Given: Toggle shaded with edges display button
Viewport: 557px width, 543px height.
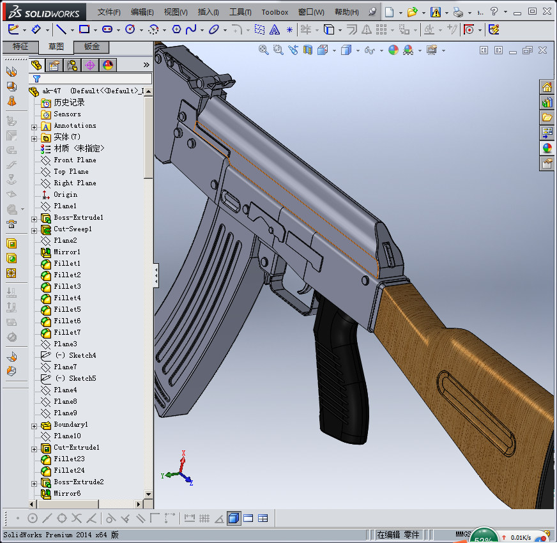Looking at the screenshot, I should [233, 518].
